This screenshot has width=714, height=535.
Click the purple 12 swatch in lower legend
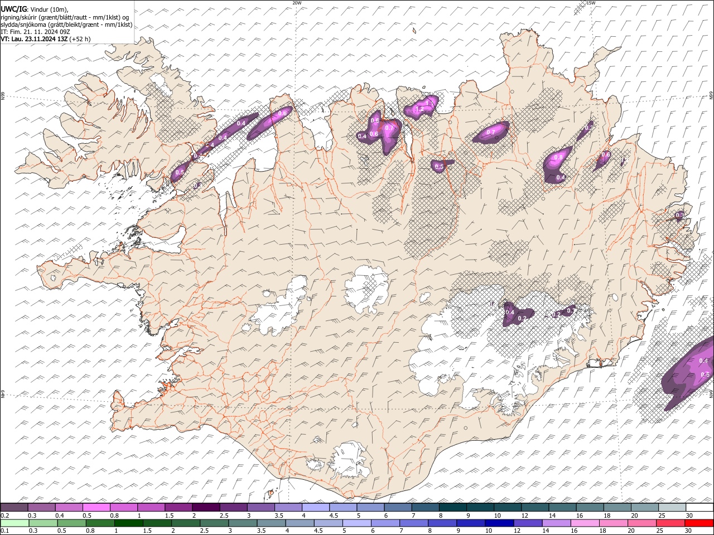[528, 523]
